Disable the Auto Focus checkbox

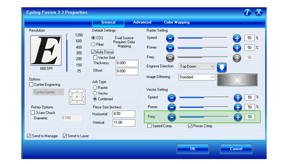tap(94, 52)
